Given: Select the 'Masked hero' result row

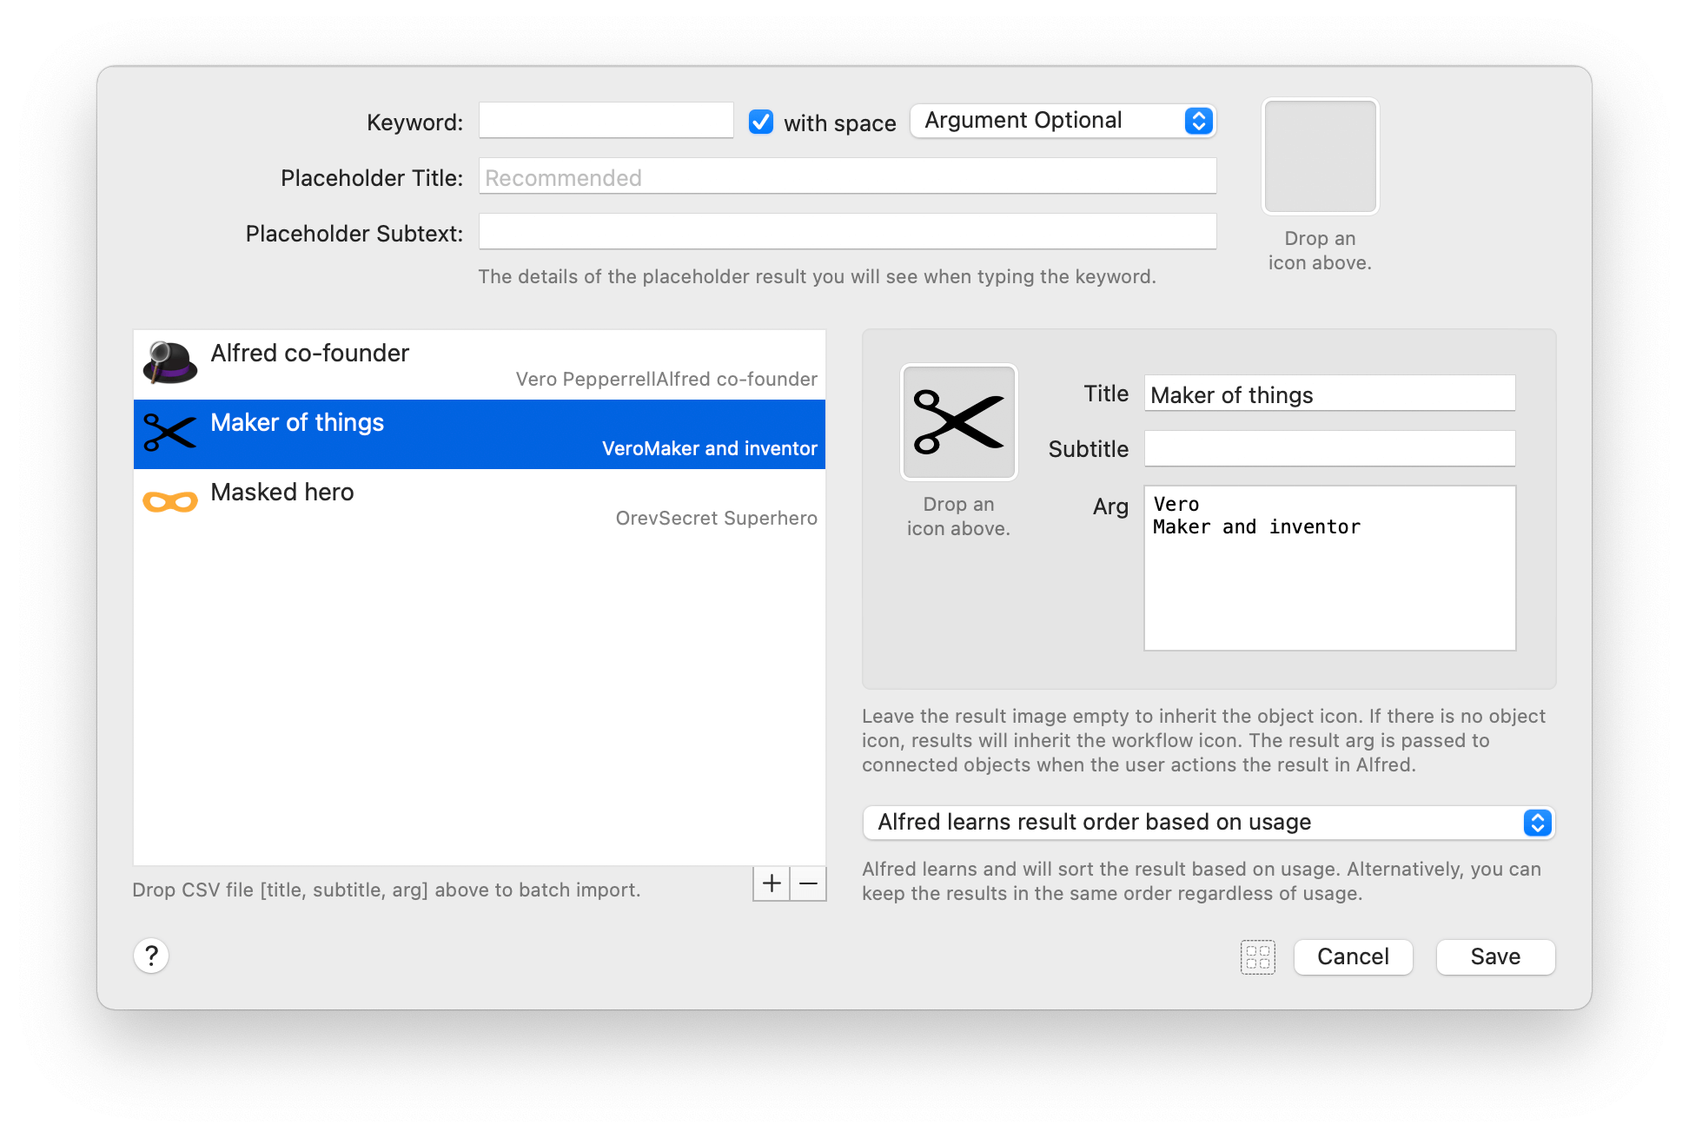Looking at the screenshot, I should click(x=478, y=502).
